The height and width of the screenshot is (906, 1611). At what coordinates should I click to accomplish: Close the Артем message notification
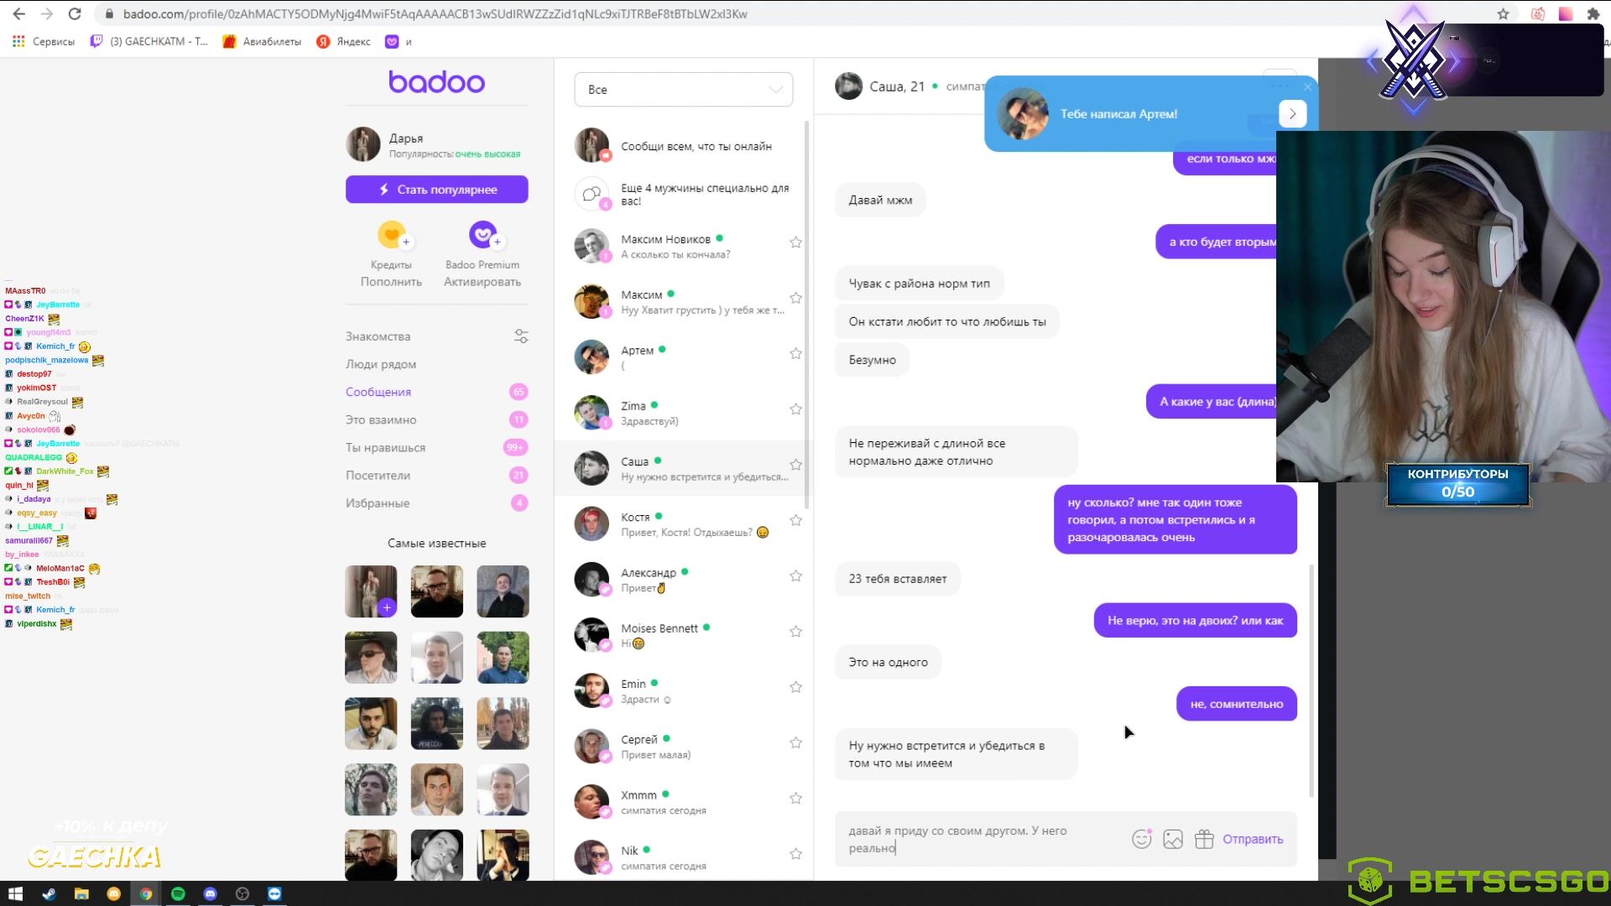point(1307,86)
